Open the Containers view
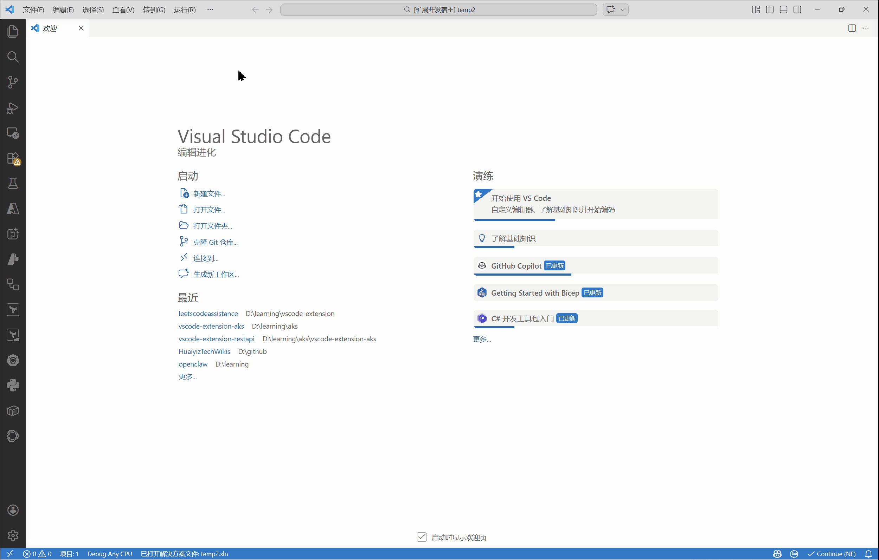Image resolution: width=879 pixels, height=560 pixels. pos(13,411)
